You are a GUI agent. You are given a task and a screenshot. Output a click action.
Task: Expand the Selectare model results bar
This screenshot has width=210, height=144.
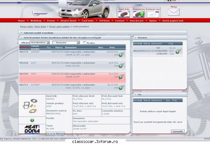[x=102, y=33]
